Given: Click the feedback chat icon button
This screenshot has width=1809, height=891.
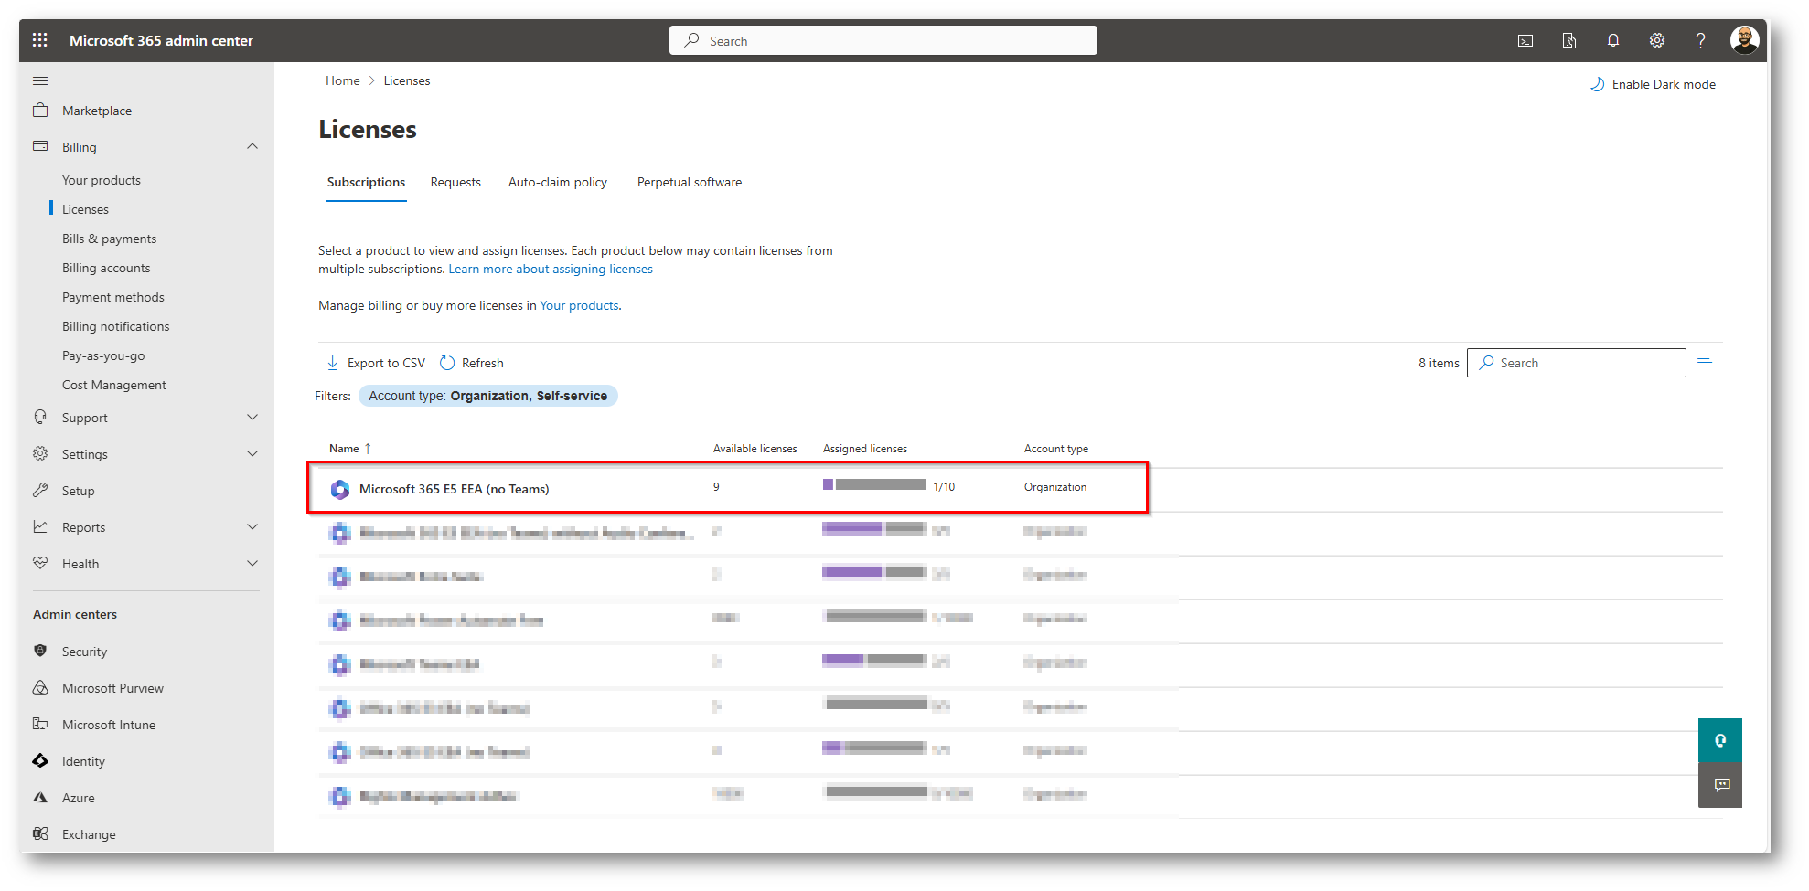Looking at the screenshot, I should (1721, 785).
